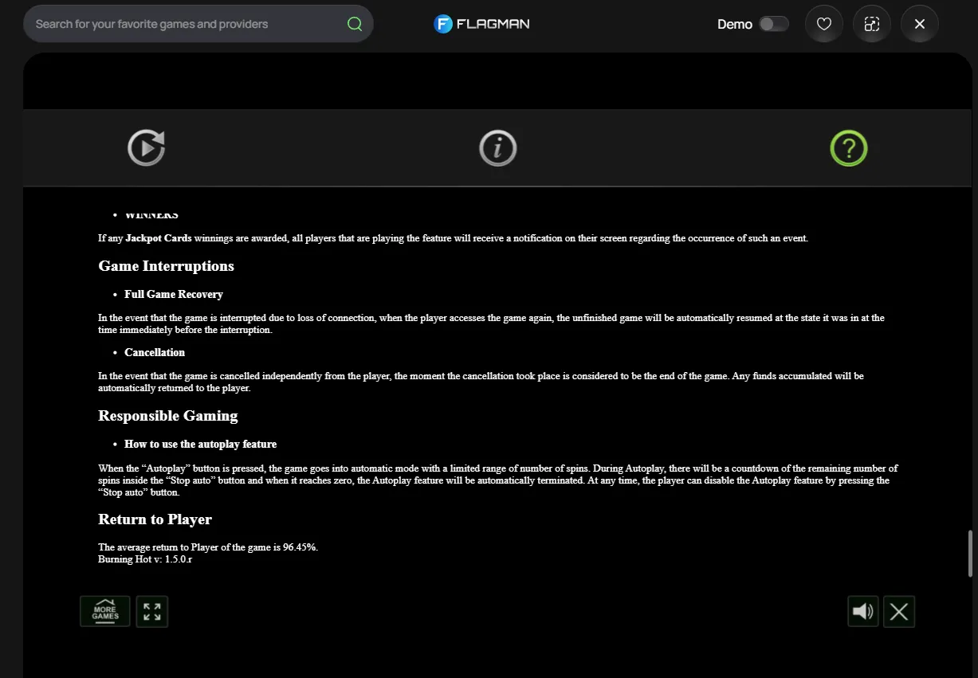
Task: Open the Flagman logo home link
Action: [481, 24]
